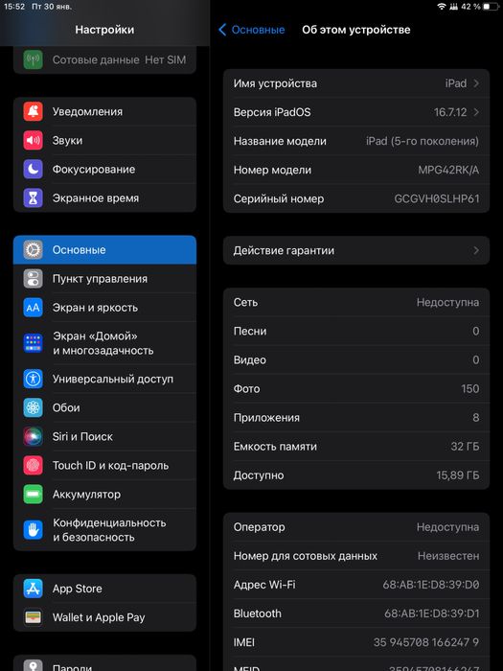Open Обои settings
Screen dimensions: 503x671
click(104, 407)
